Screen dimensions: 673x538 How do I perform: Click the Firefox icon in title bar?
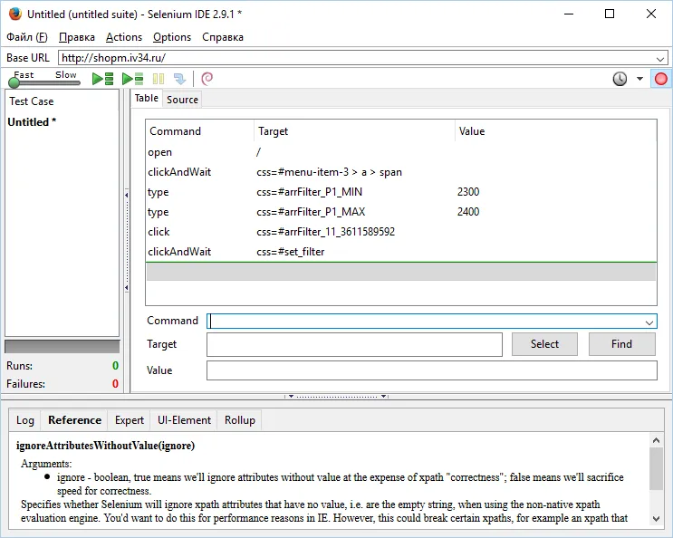point(15,14)
